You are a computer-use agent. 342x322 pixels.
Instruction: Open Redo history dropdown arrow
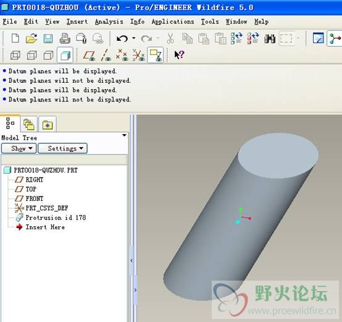point(158,38)
